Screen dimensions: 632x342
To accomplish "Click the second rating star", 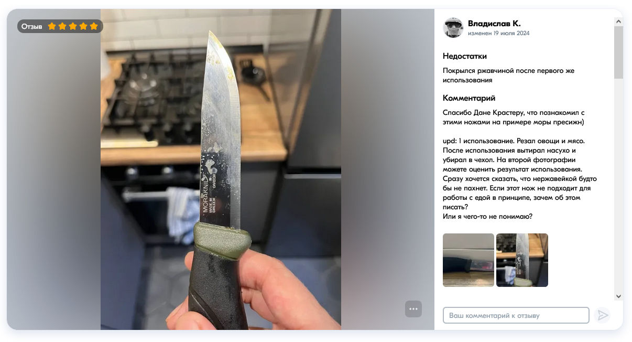I will click(x=62, y=26).
